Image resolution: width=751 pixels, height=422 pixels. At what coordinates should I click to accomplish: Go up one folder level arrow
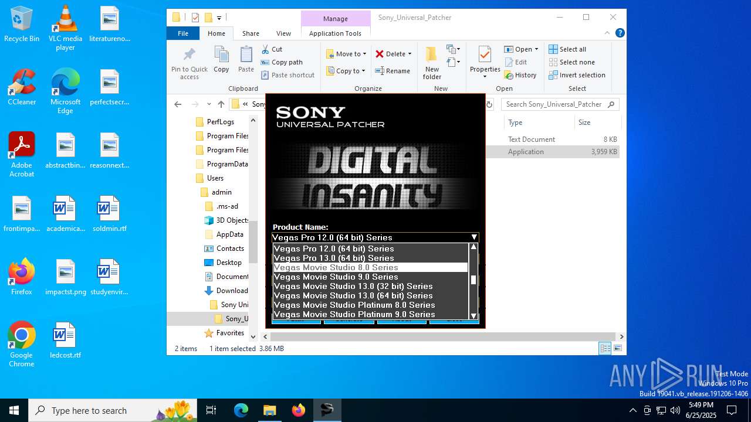coord(221,104)
